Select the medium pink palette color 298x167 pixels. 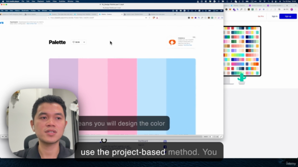[x=122, y=87]
